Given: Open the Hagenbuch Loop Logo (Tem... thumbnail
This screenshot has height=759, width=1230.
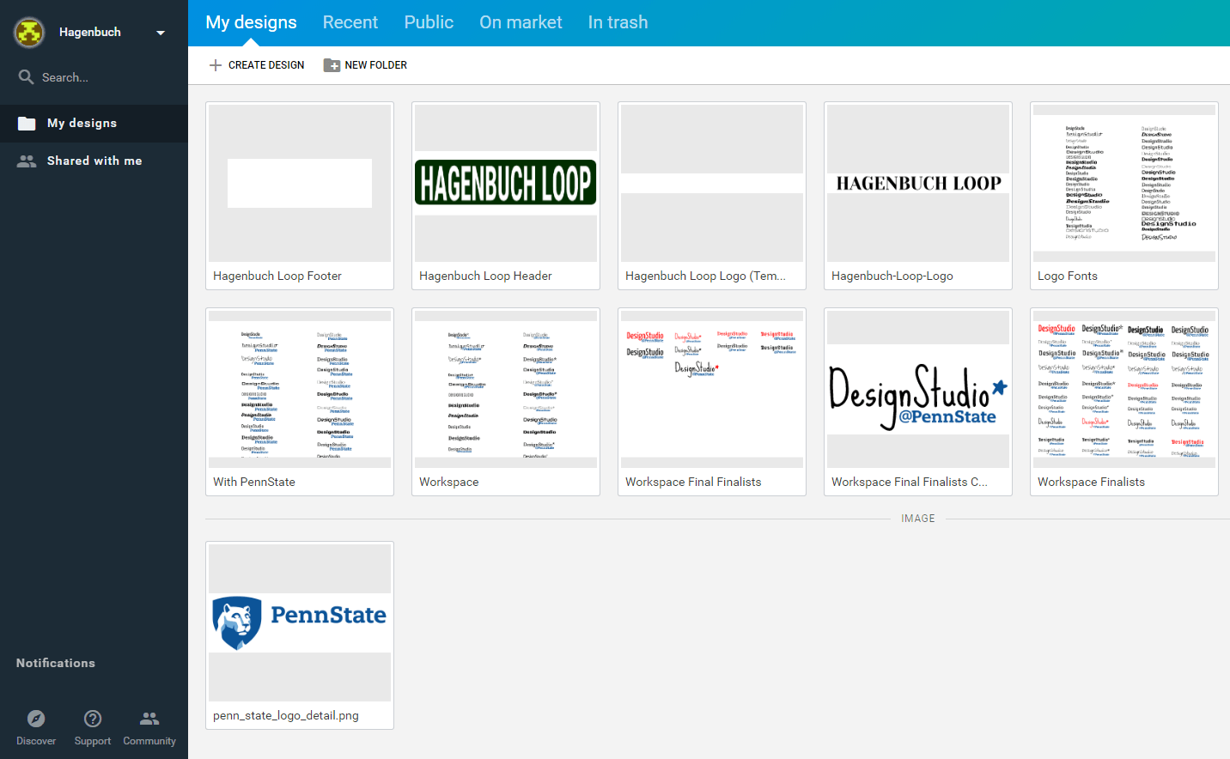Looking at the screenshot, I should click(712, 183).
